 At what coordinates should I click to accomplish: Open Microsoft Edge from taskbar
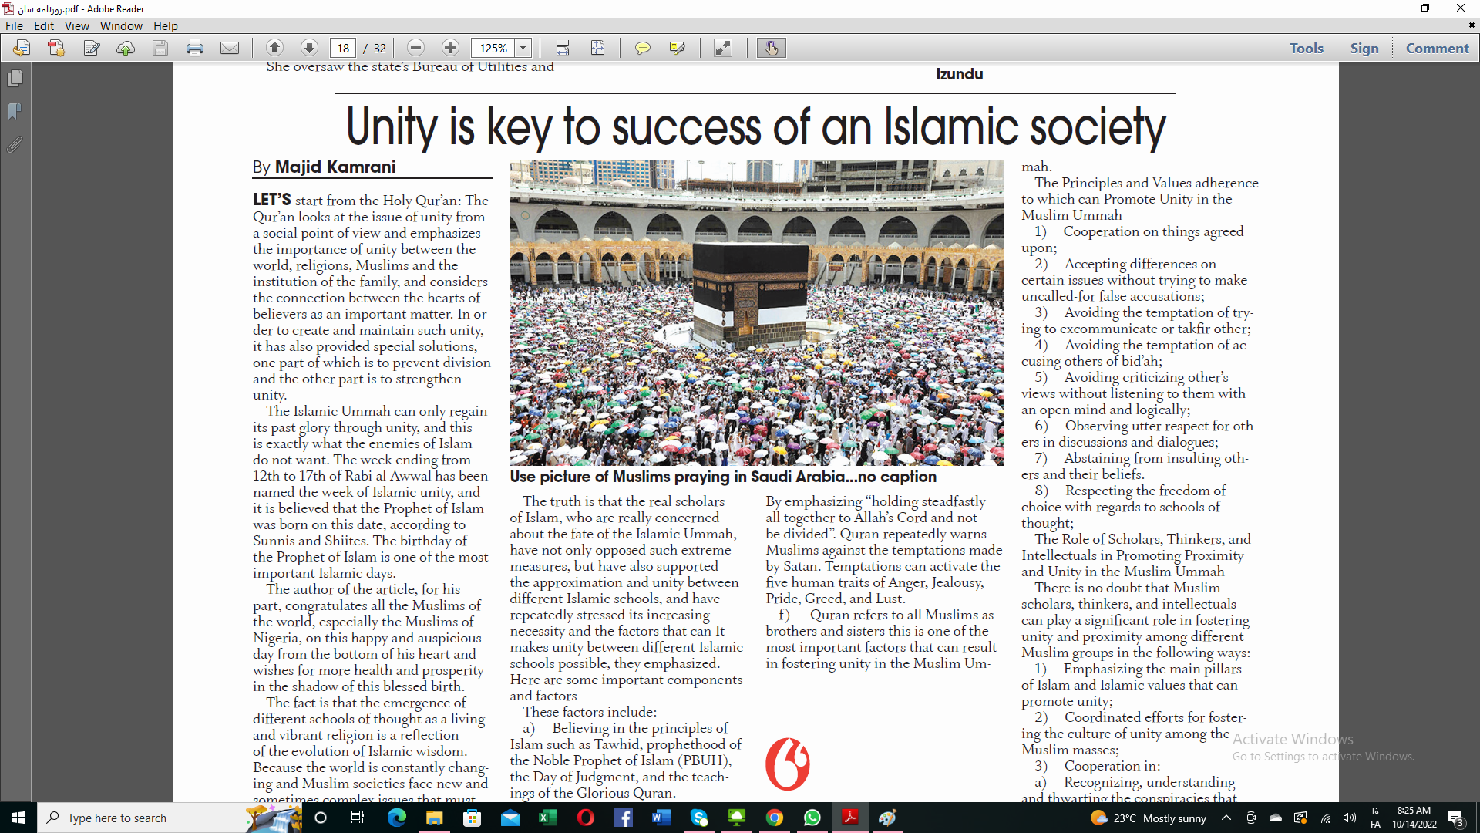pos(397,818)
